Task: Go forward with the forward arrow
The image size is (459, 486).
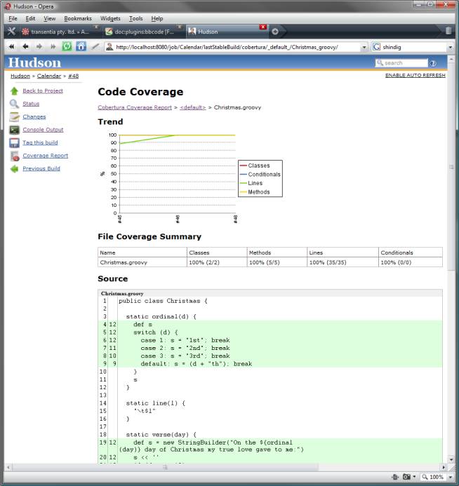Action: click(39, 47)
